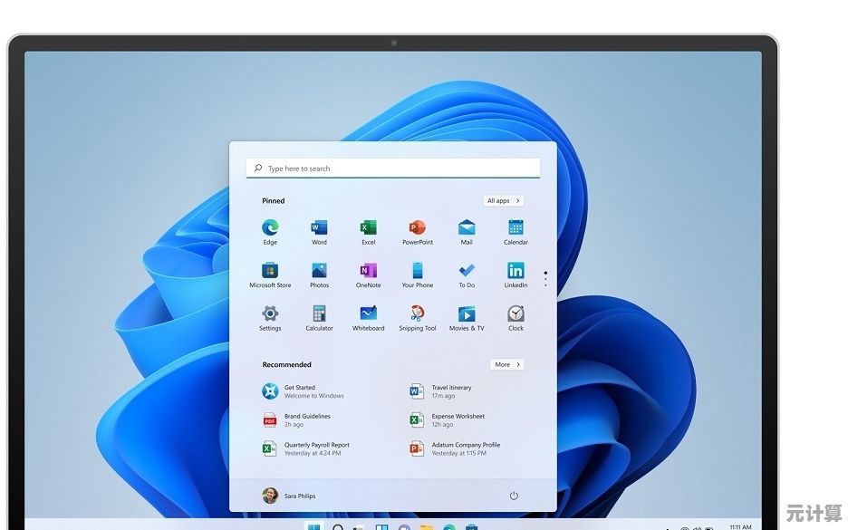Open the Snipping Tool app
Viewport: 848px width, 530px height.
(418, 314)
